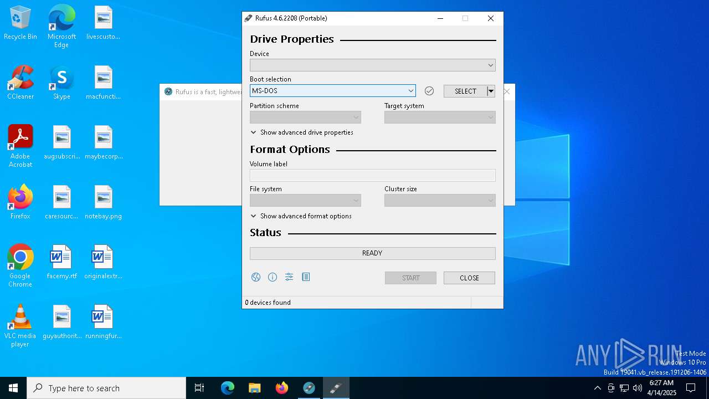Viewport: 709px width, 399px height.
Task: Click the CLOSE button in Rufus
Action: point(469,278)
